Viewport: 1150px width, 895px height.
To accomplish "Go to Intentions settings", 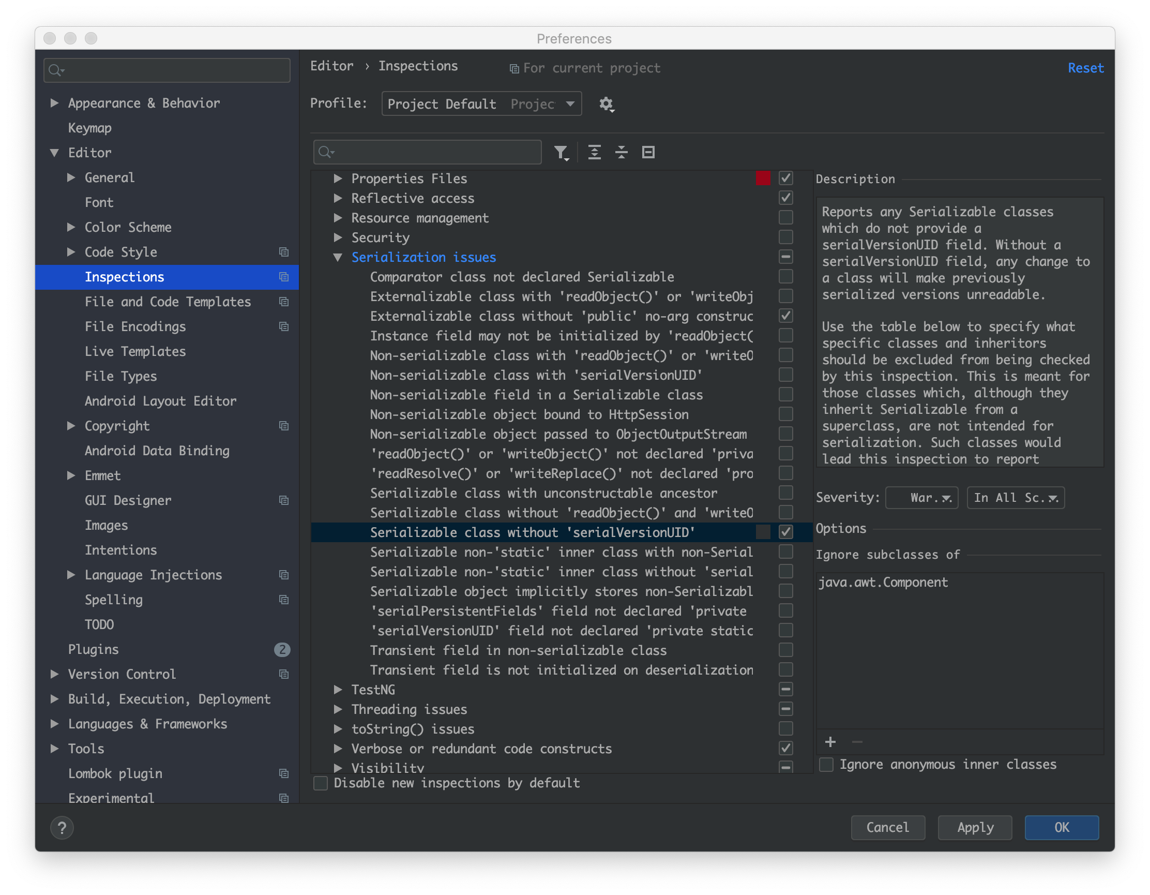I will [x=120, y=550].
